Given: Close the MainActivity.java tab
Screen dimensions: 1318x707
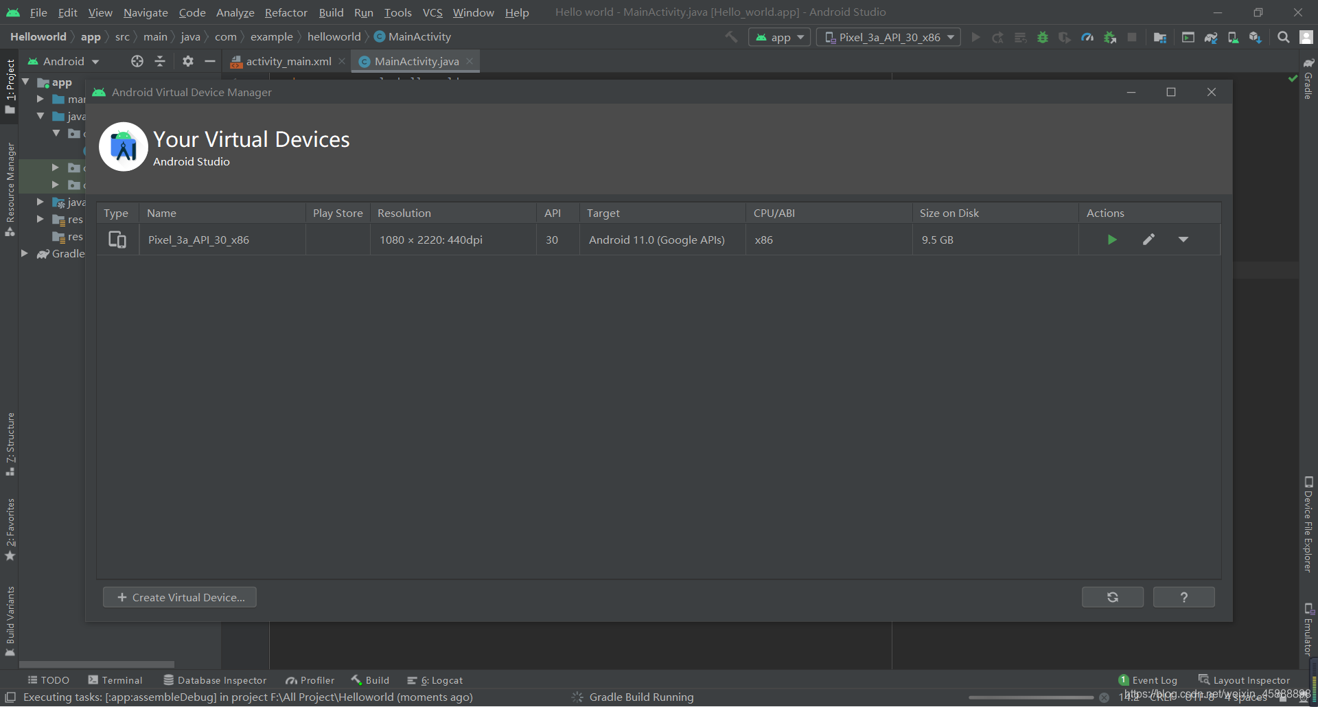Looking at the screenshot, I should click(x=470, y=61).
